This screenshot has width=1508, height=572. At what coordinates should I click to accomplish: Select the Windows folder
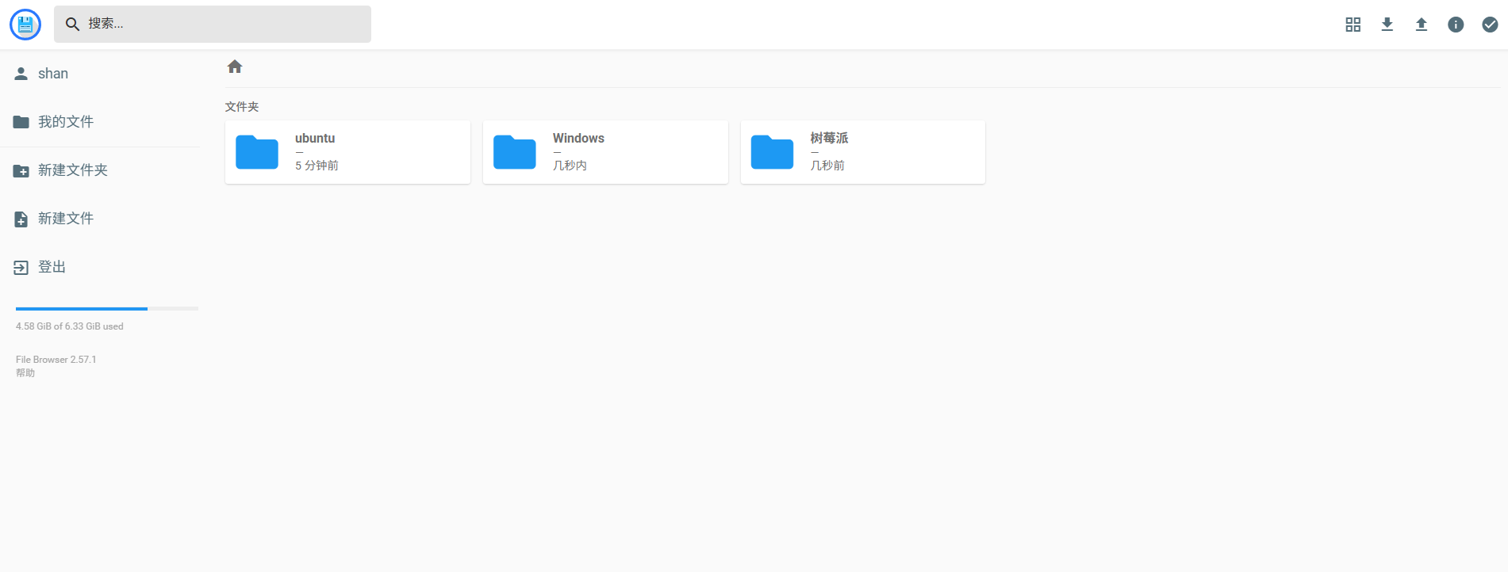pos(604,152)
